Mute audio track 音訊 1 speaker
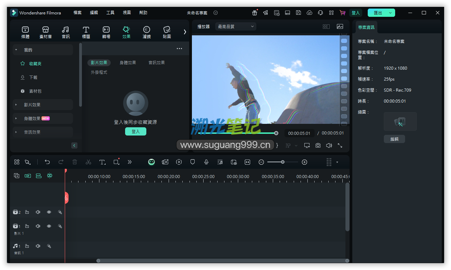 (38, 246)
